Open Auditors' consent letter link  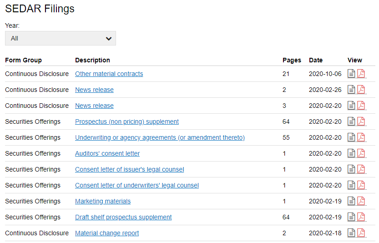click(107, 153)
